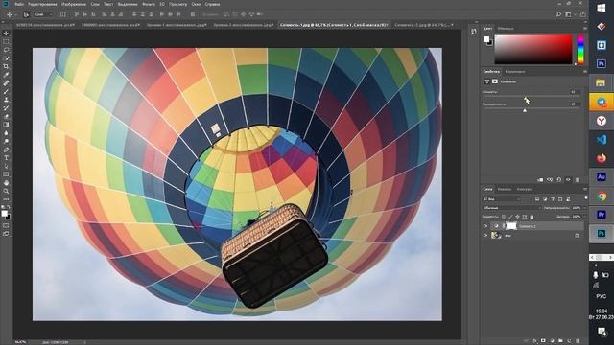Toggle lock image pixels brush icon
This screenshot has width=614, height=345.
point(510,217)
